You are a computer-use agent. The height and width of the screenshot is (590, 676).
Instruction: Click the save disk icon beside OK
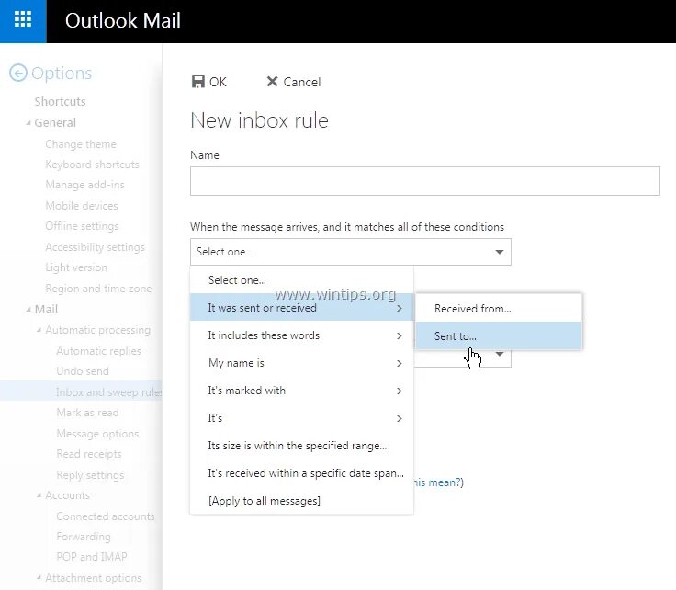pyautogui.click(x=197, y=82)
